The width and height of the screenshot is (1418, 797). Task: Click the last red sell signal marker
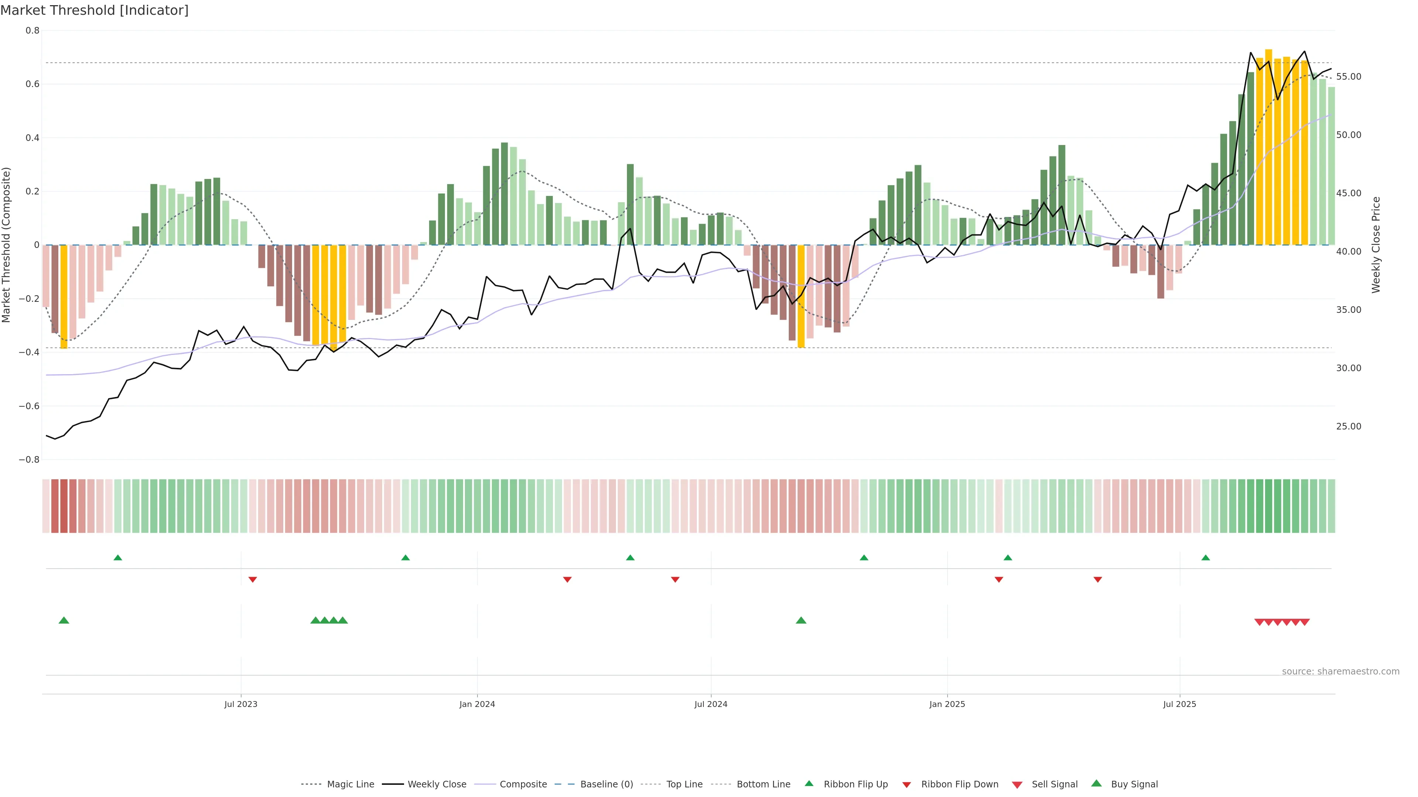(1304, 622)
